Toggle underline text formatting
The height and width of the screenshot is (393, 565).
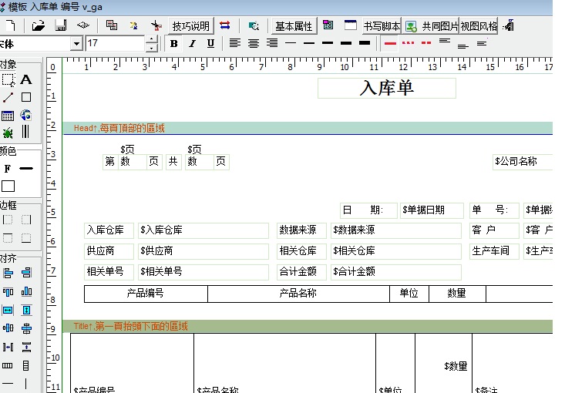click(x=210, y=44)
